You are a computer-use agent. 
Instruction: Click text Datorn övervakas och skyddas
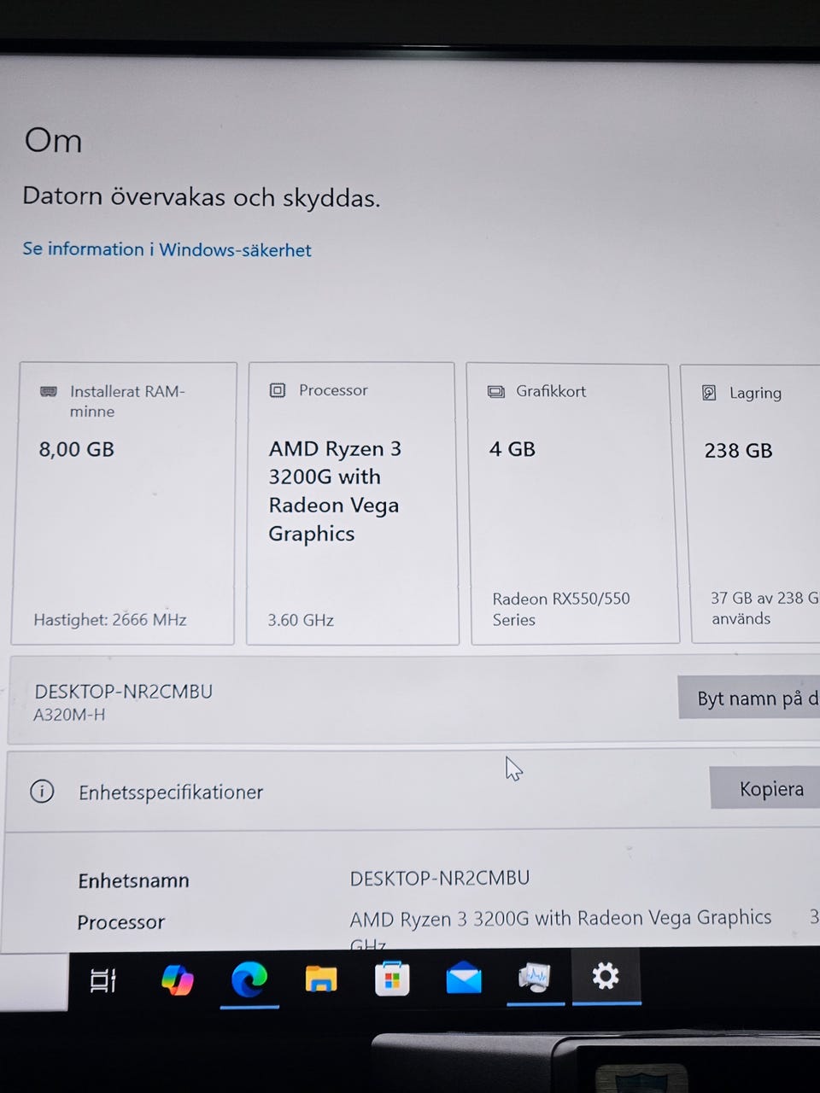201,197
